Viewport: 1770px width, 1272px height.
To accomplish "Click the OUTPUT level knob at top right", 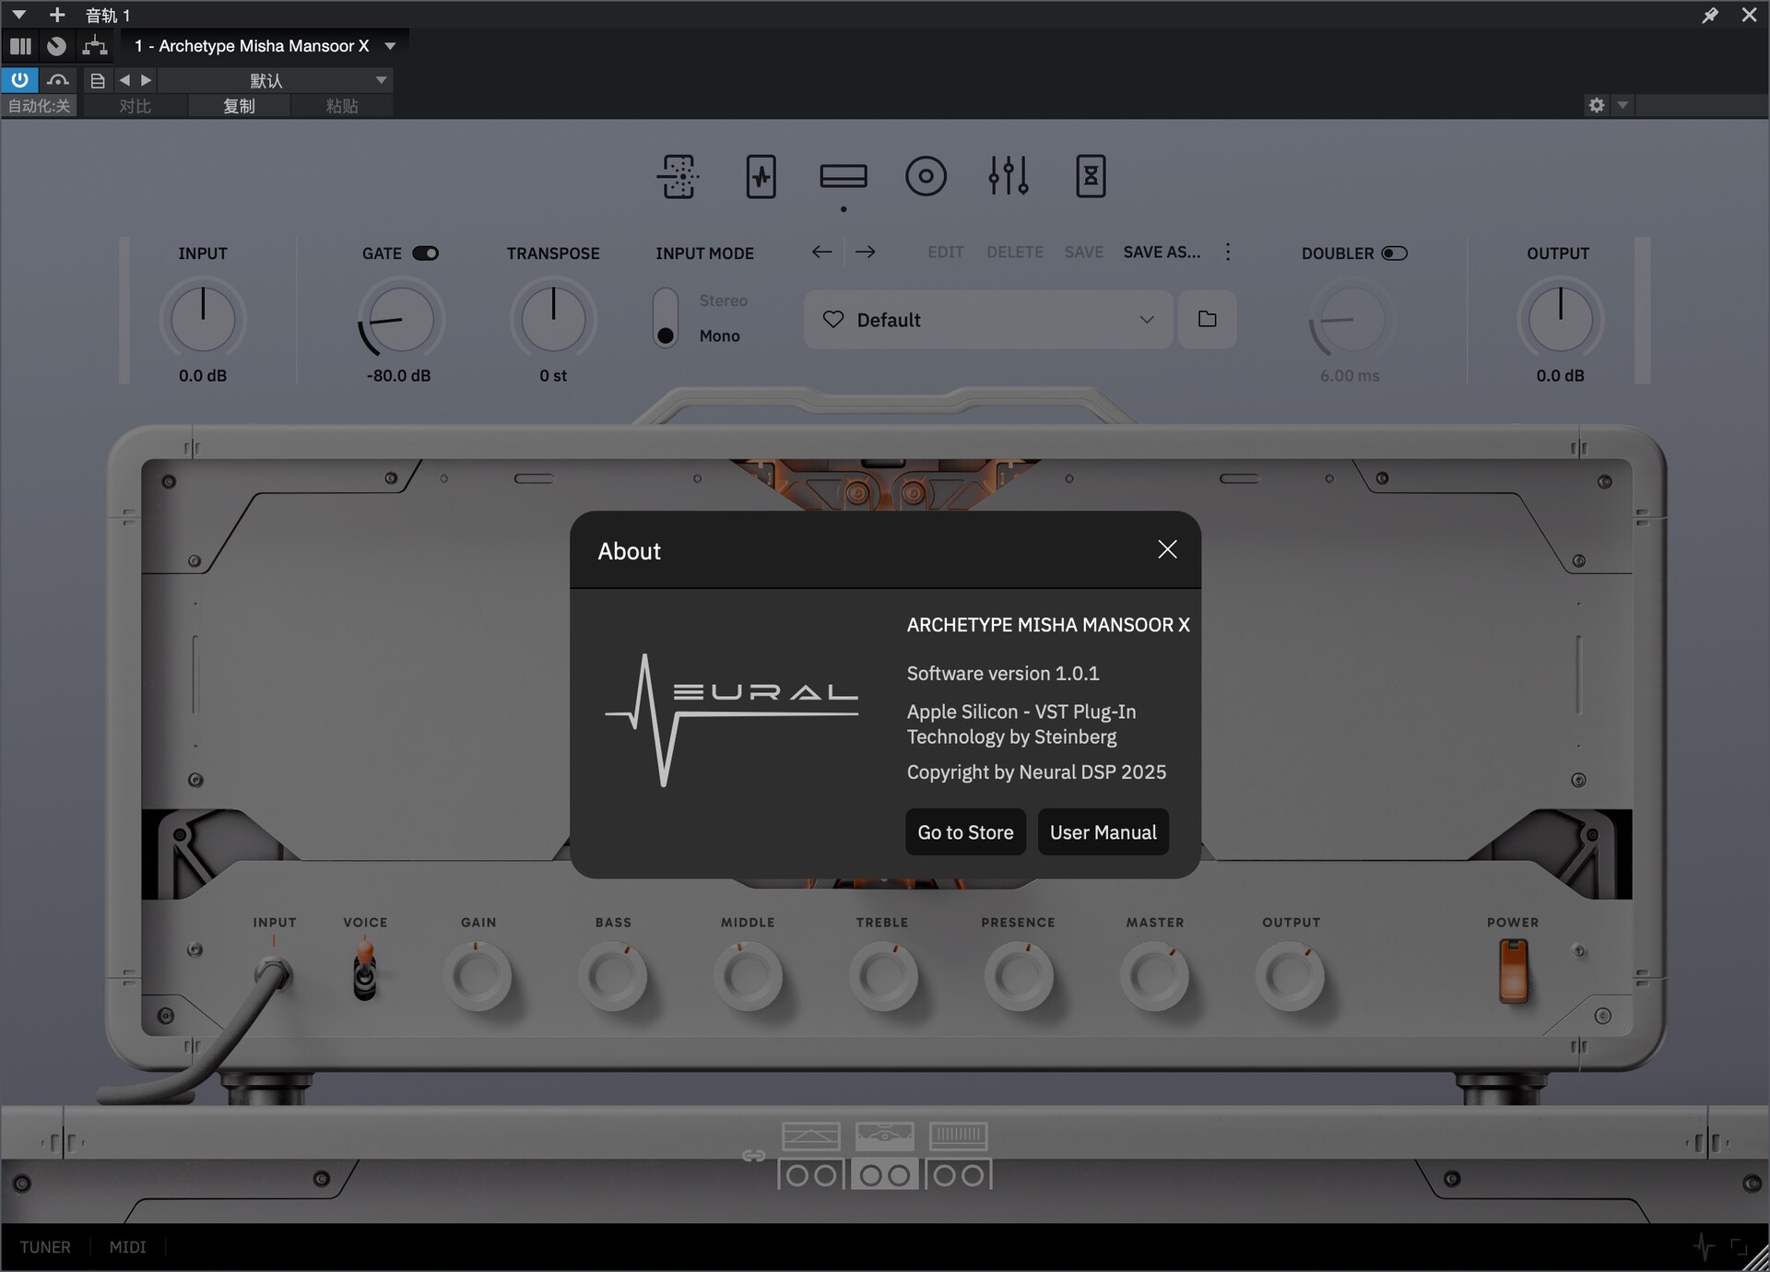I will [1560, 320].
